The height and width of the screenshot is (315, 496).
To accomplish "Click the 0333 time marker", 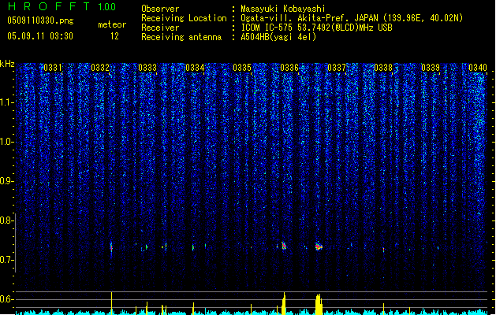I will click(147, 68).
